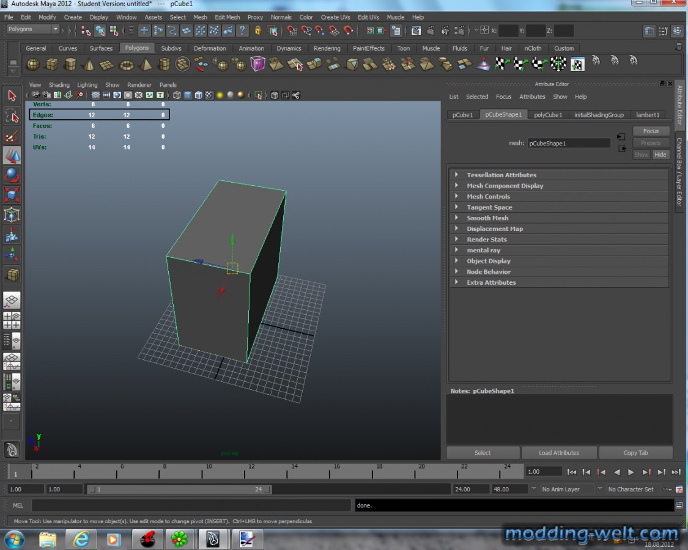
Task: Expand Mesh Component Display section
Action: click(x=559, y=186)
